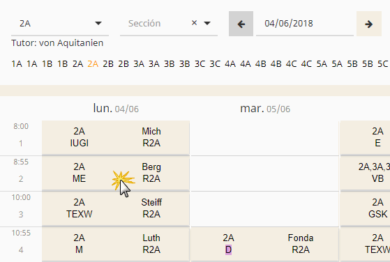390x262 pixels.
Task: Select class 5C in the class list
Action: pos(383,64)
